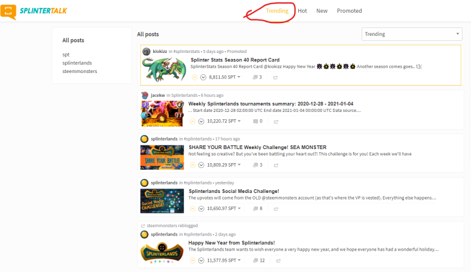Click the SPLINTERTALK site title
Image resolution: width=471 pixels, height=272 pixels.
(x=43, y=11)
